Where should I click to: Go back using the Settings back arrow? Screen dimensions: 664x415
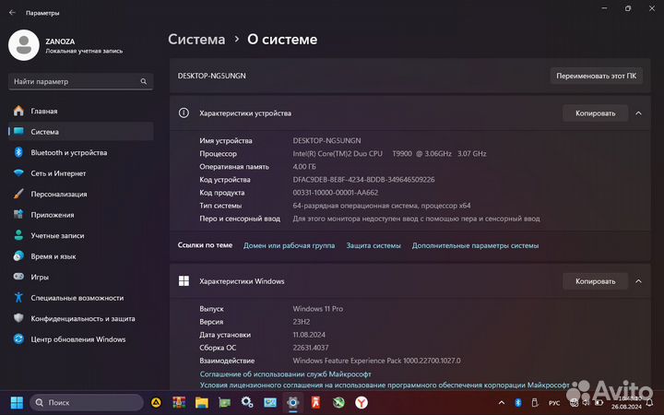point(12,13)
